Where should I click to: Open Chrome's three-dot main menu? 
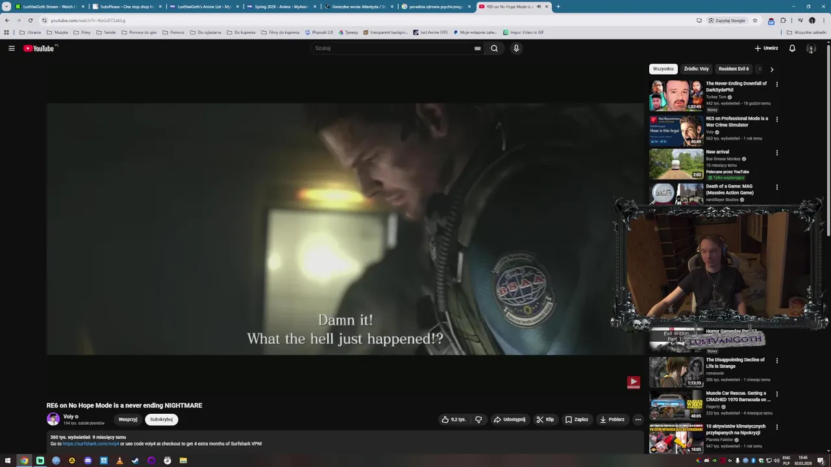coord(823,20)
